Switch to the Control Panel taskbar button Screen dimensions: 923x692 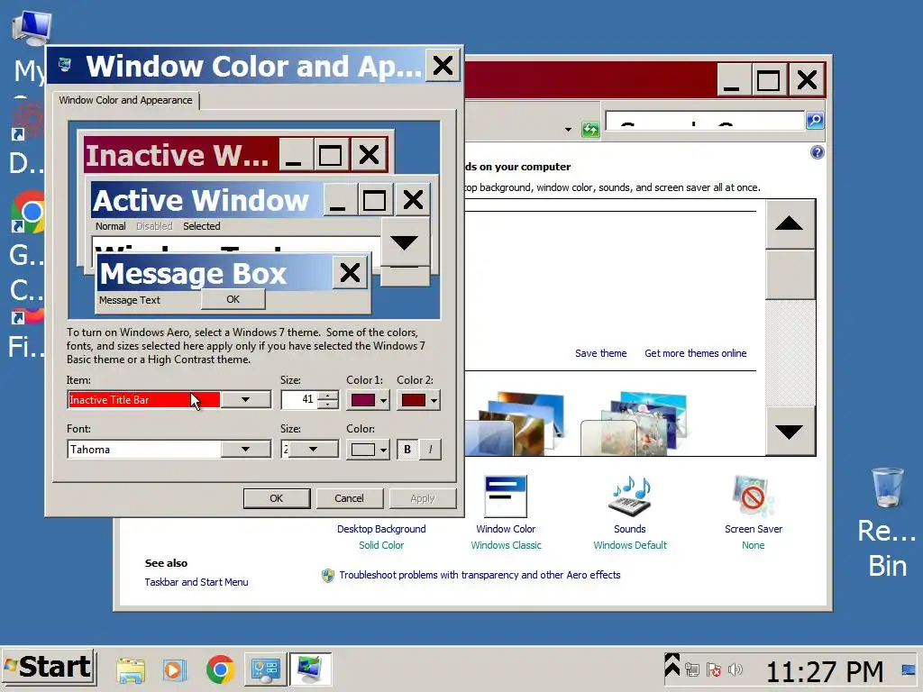[x=266, y=669]
